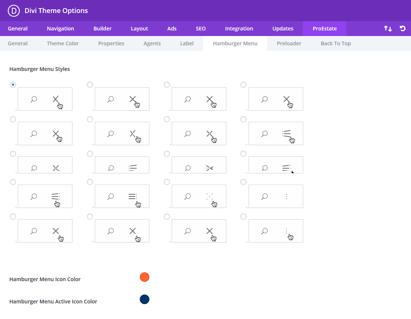This screenshot has height=319, width=411.
Task: Click the preview with scissor-like crossing arrows icon
Action: 199,165
